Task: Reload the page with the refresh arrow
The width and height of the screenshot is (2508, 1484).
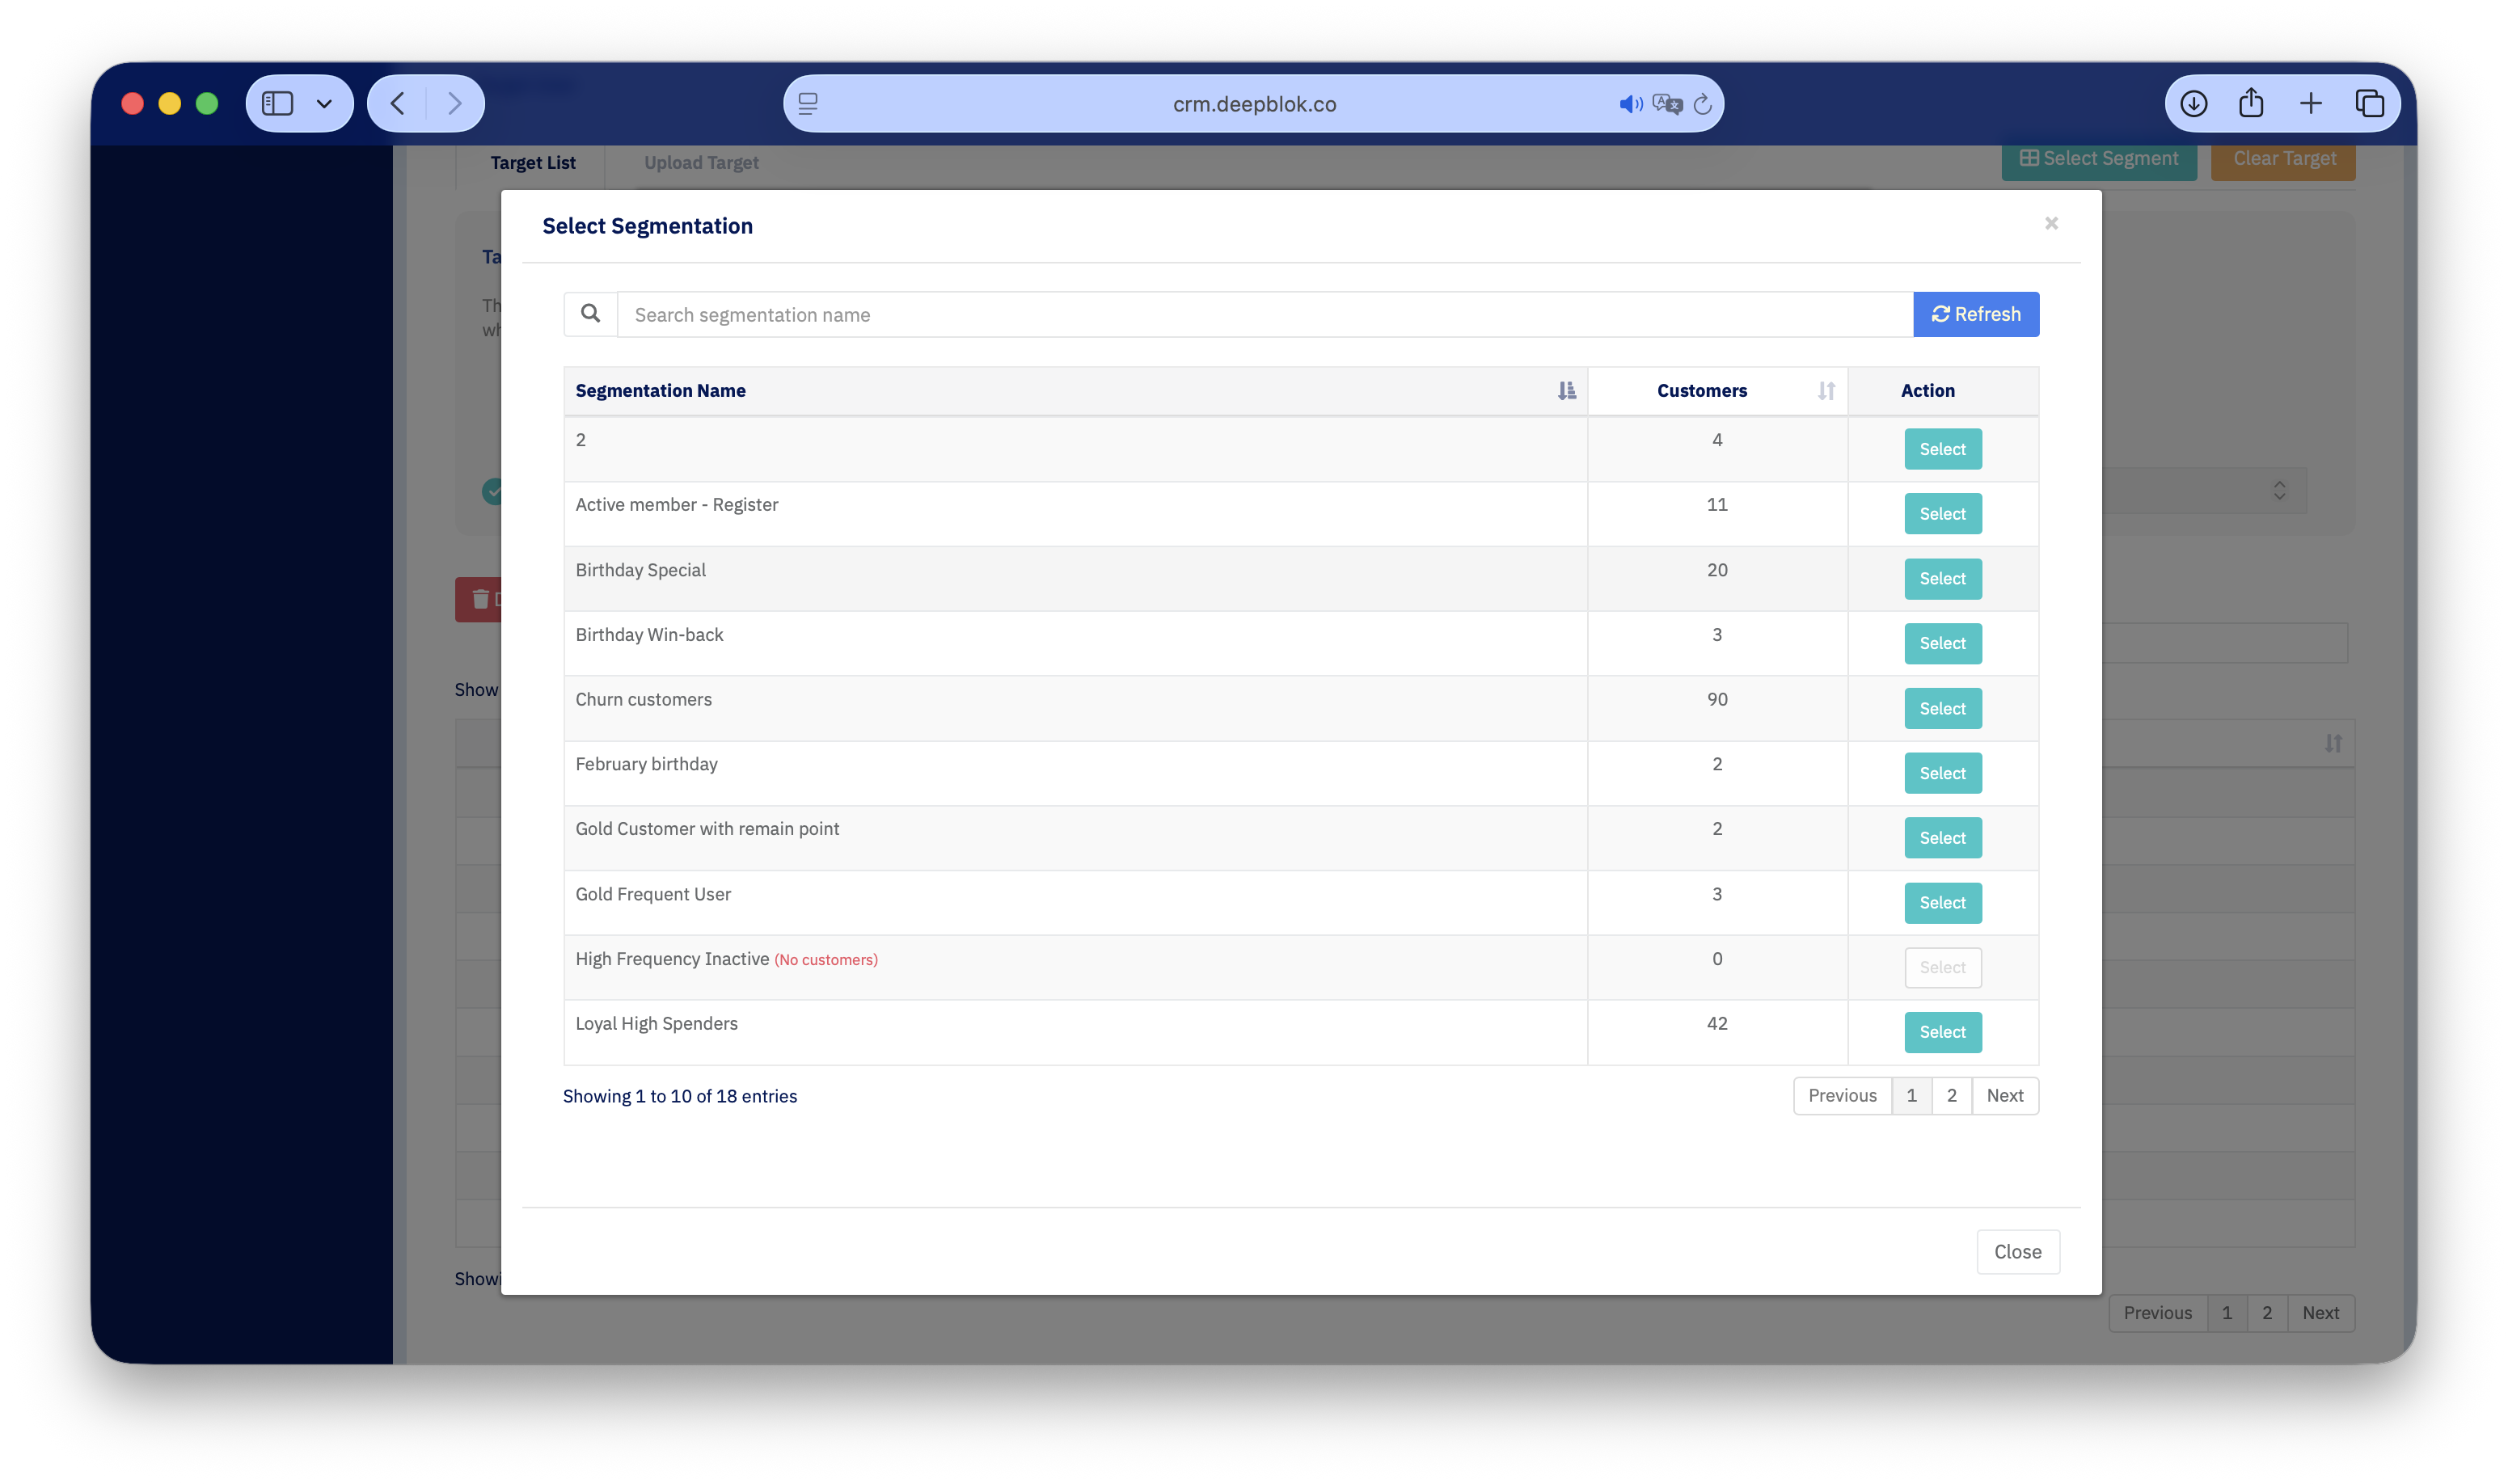Action: coord(1702,104)
